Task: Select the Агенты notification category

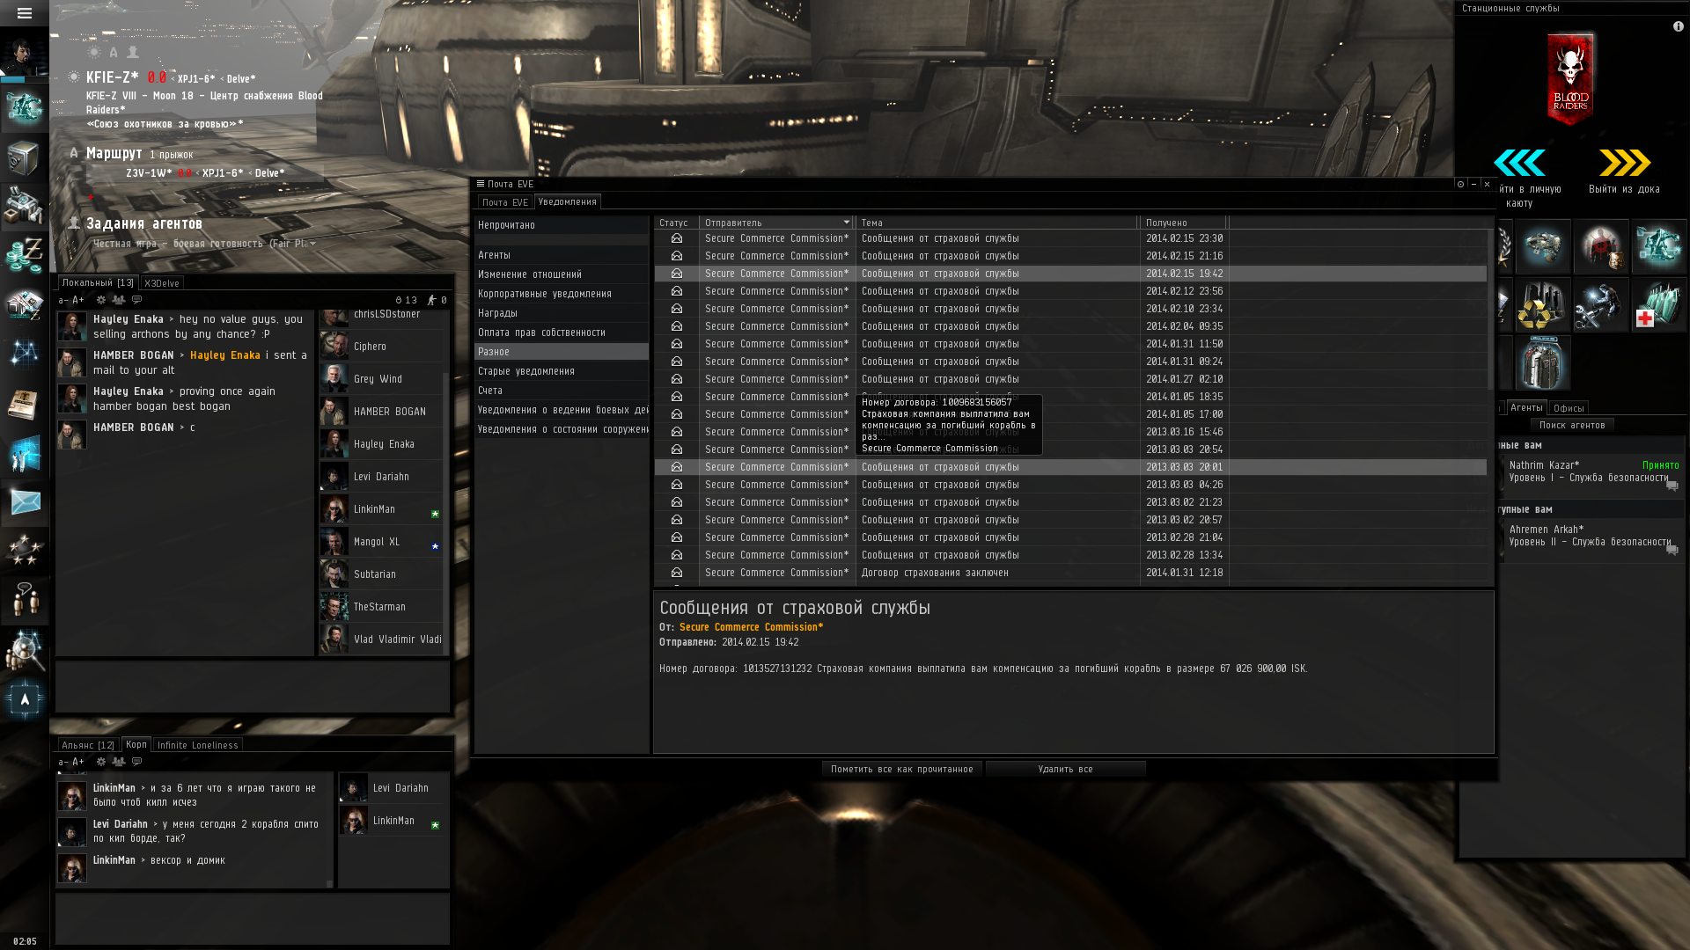Action: point(562,255)
